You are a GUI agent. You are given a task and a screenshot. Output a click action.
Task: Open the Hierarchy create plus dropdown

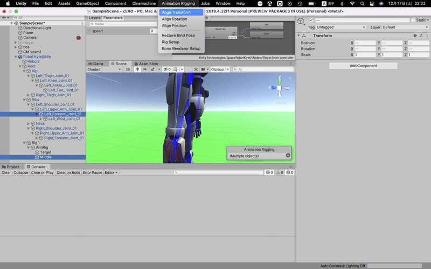(x=5, y=18)
